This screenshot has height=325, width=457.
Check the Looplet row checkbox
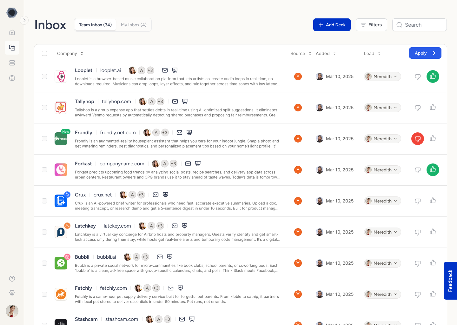pos(44,76)
